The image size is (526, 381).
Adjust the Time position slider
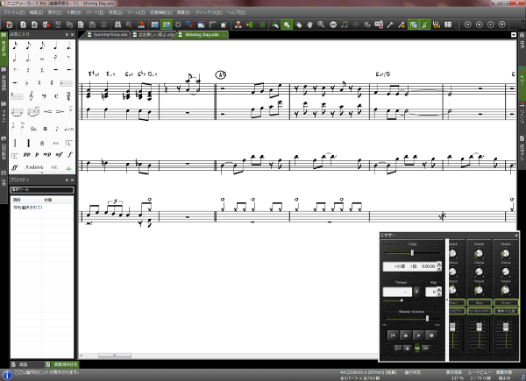coord(412,253)
